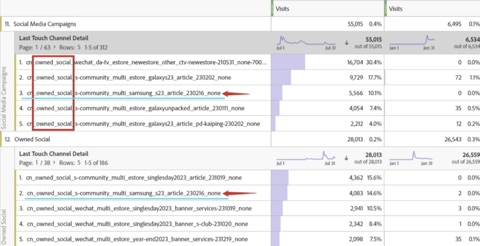Click the 2,098 7.5% visits cell

(x=328, y=239)
